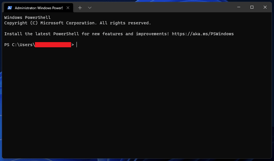Open the https://aka.ms/PSWindows link
This screenshot has height=161, width=274.
pyautogui.click(x=203, y=34)
